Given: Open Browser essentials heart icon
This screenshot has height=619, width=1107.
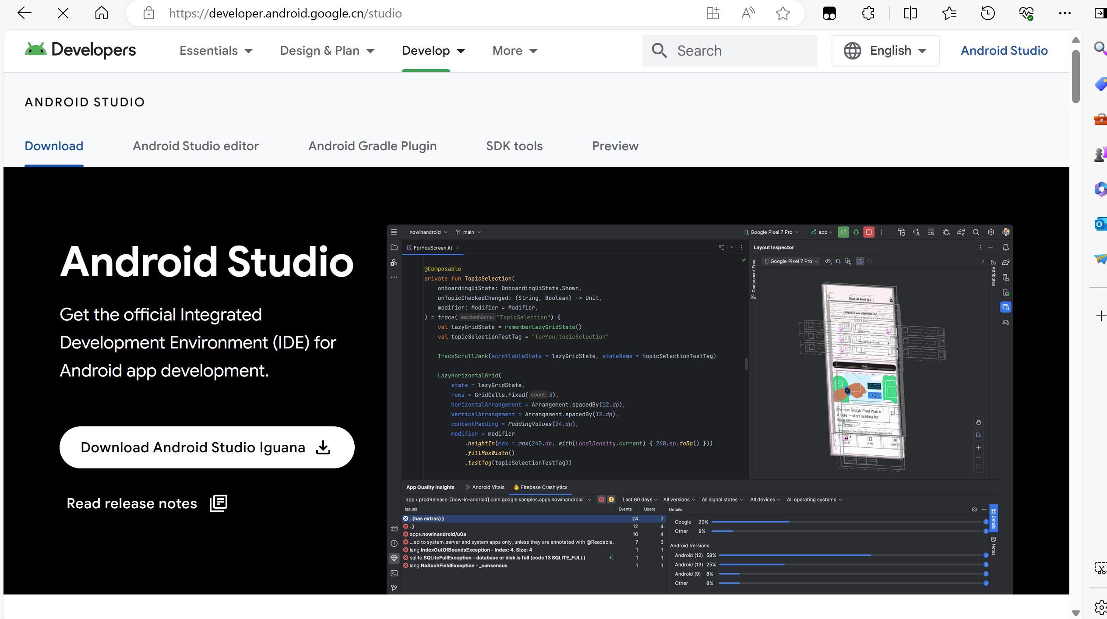Looking at the screenshot, I should coord(1027,13).
